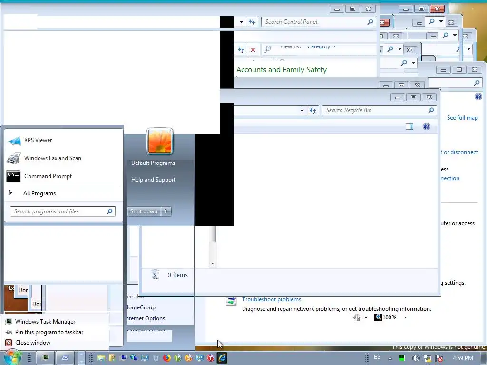Click the Shut down button
Viewport: 487px width, 365px height.
(144, 211)
